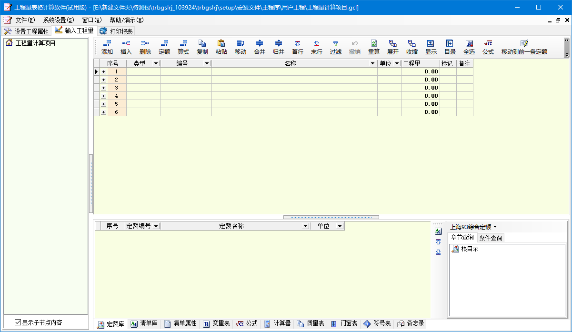This screenshot has height=332, width=572.
Task: Click the 插入 (Insert) toolbar icon
Action: pos(126,47)
